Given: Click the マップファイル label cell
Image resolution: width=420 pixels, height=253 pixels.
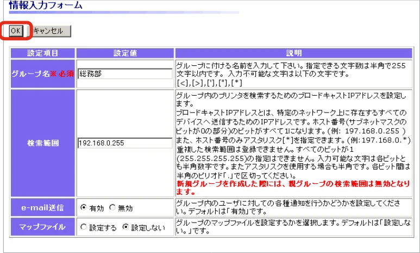Looking at the screenshot, I should 43,227.
